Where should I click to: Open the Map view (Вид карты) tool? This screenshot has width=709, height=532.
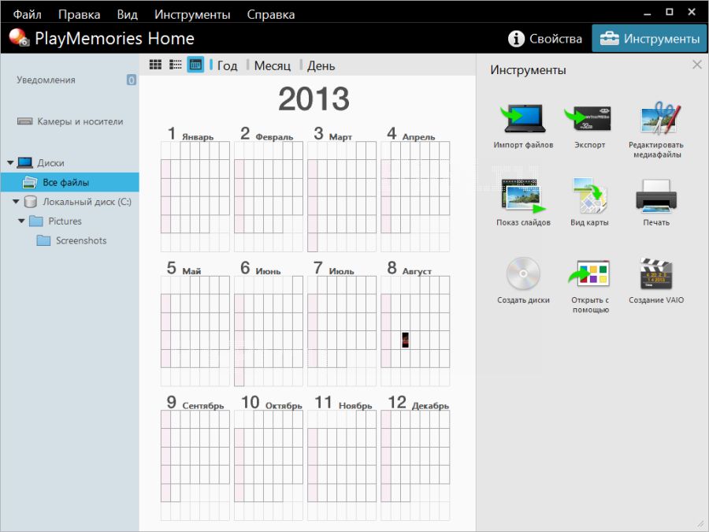pyautogui.click(x=590, y=197)
